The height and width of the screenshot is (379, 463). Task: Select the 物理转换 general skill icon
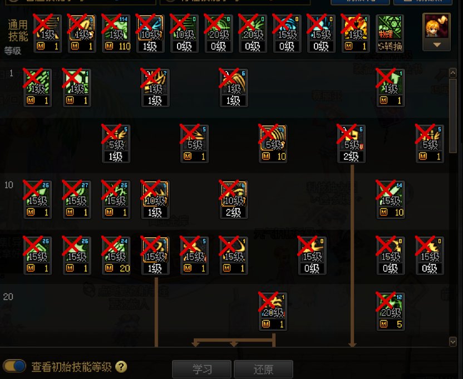click(x=390, y=33)
